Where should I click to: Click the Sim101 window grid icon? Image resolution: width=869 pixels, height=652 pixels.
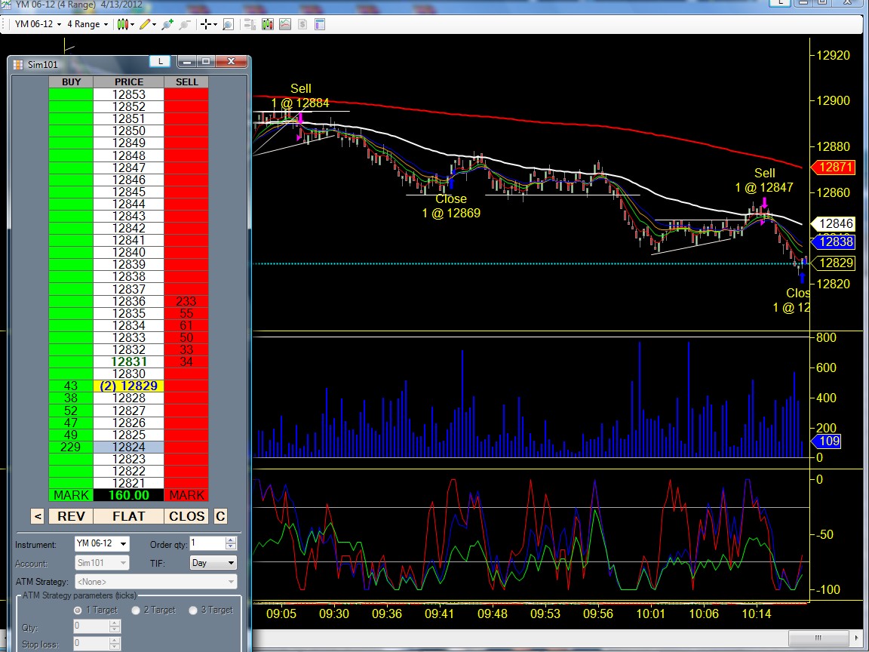[18, 64]
